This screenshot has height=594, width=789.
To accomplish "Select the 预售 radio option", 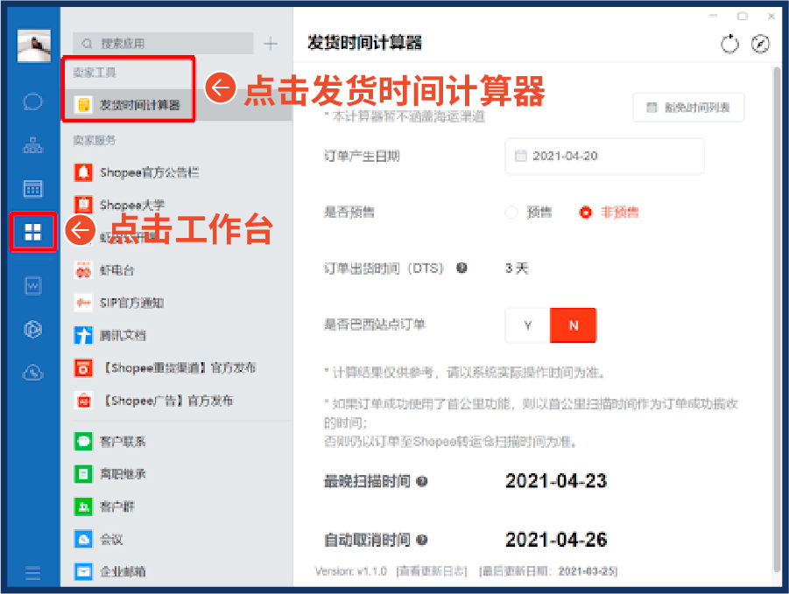I will [x=511, y=212].
